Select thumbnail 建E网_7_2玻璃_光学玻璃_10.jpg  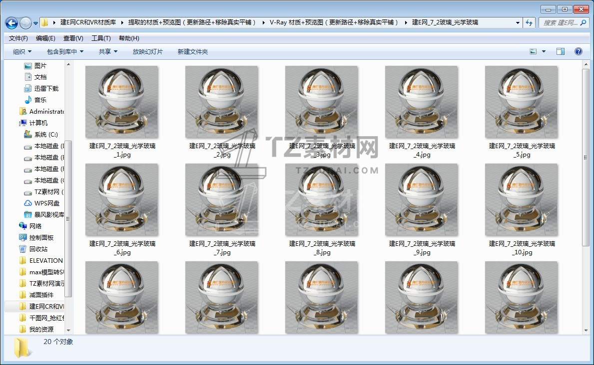(522, 200)
